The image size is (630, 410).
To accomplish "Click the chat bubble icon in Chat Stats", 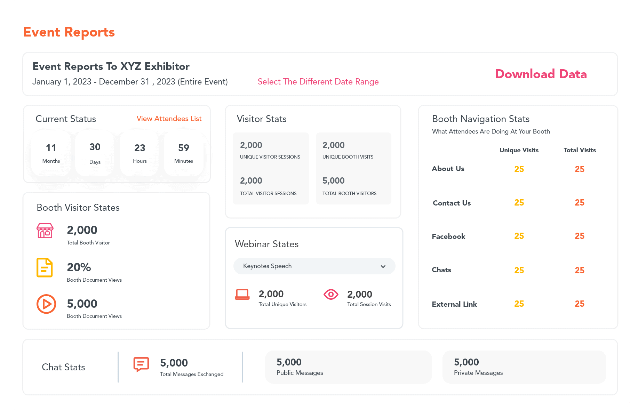I will 141,364.
